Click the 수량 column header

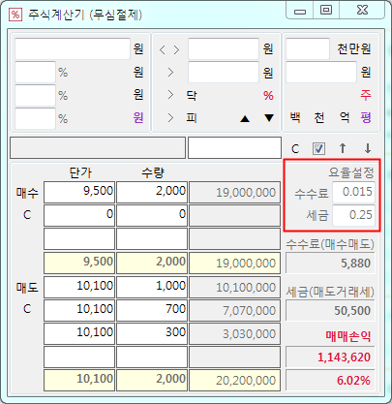[x=153, y=173]
